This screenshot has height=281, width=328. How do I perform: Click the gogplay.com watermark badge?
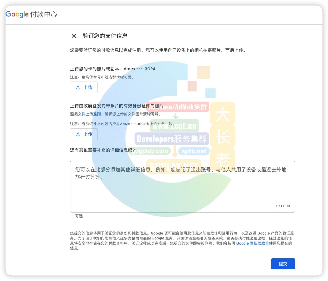[150, 151]
